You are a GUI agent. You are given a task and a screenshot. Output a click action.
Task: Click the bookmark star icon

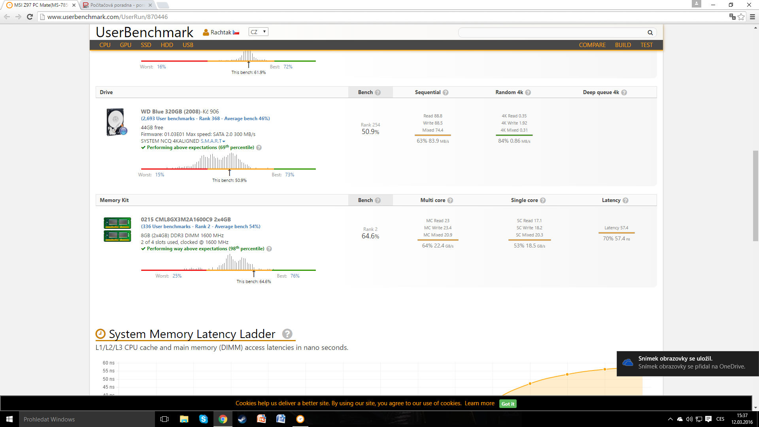(x=741, y=17)
